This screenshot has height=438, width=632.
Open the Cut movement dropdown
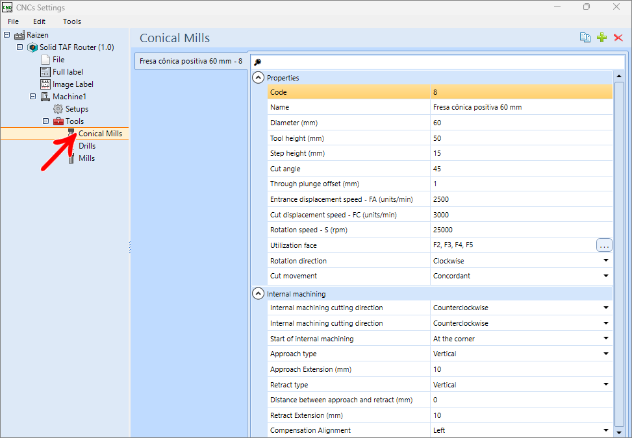click(606, 276)
